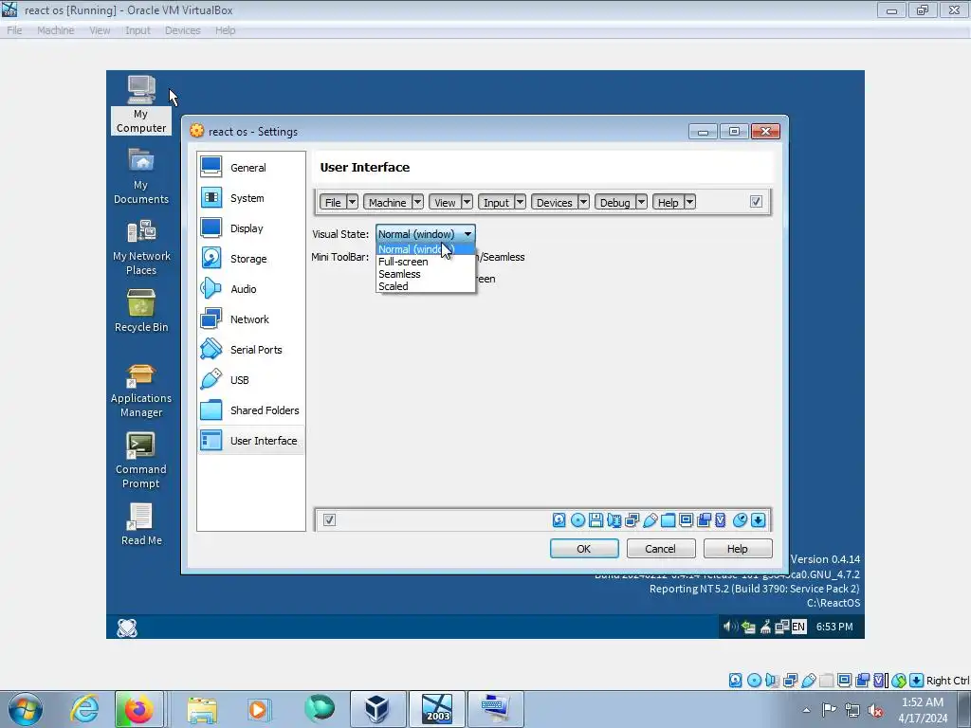Screen dimensions: 971x728
Task: Click USB icon in VirtualBox window status bar
Action: point(808,681)
